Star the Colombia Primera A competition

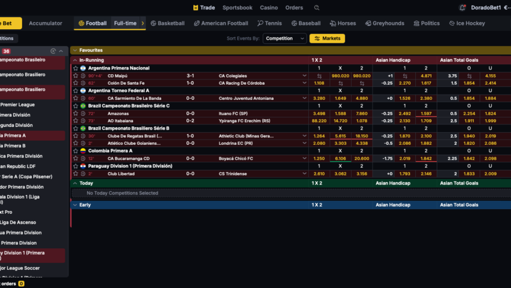pos(75,151)
